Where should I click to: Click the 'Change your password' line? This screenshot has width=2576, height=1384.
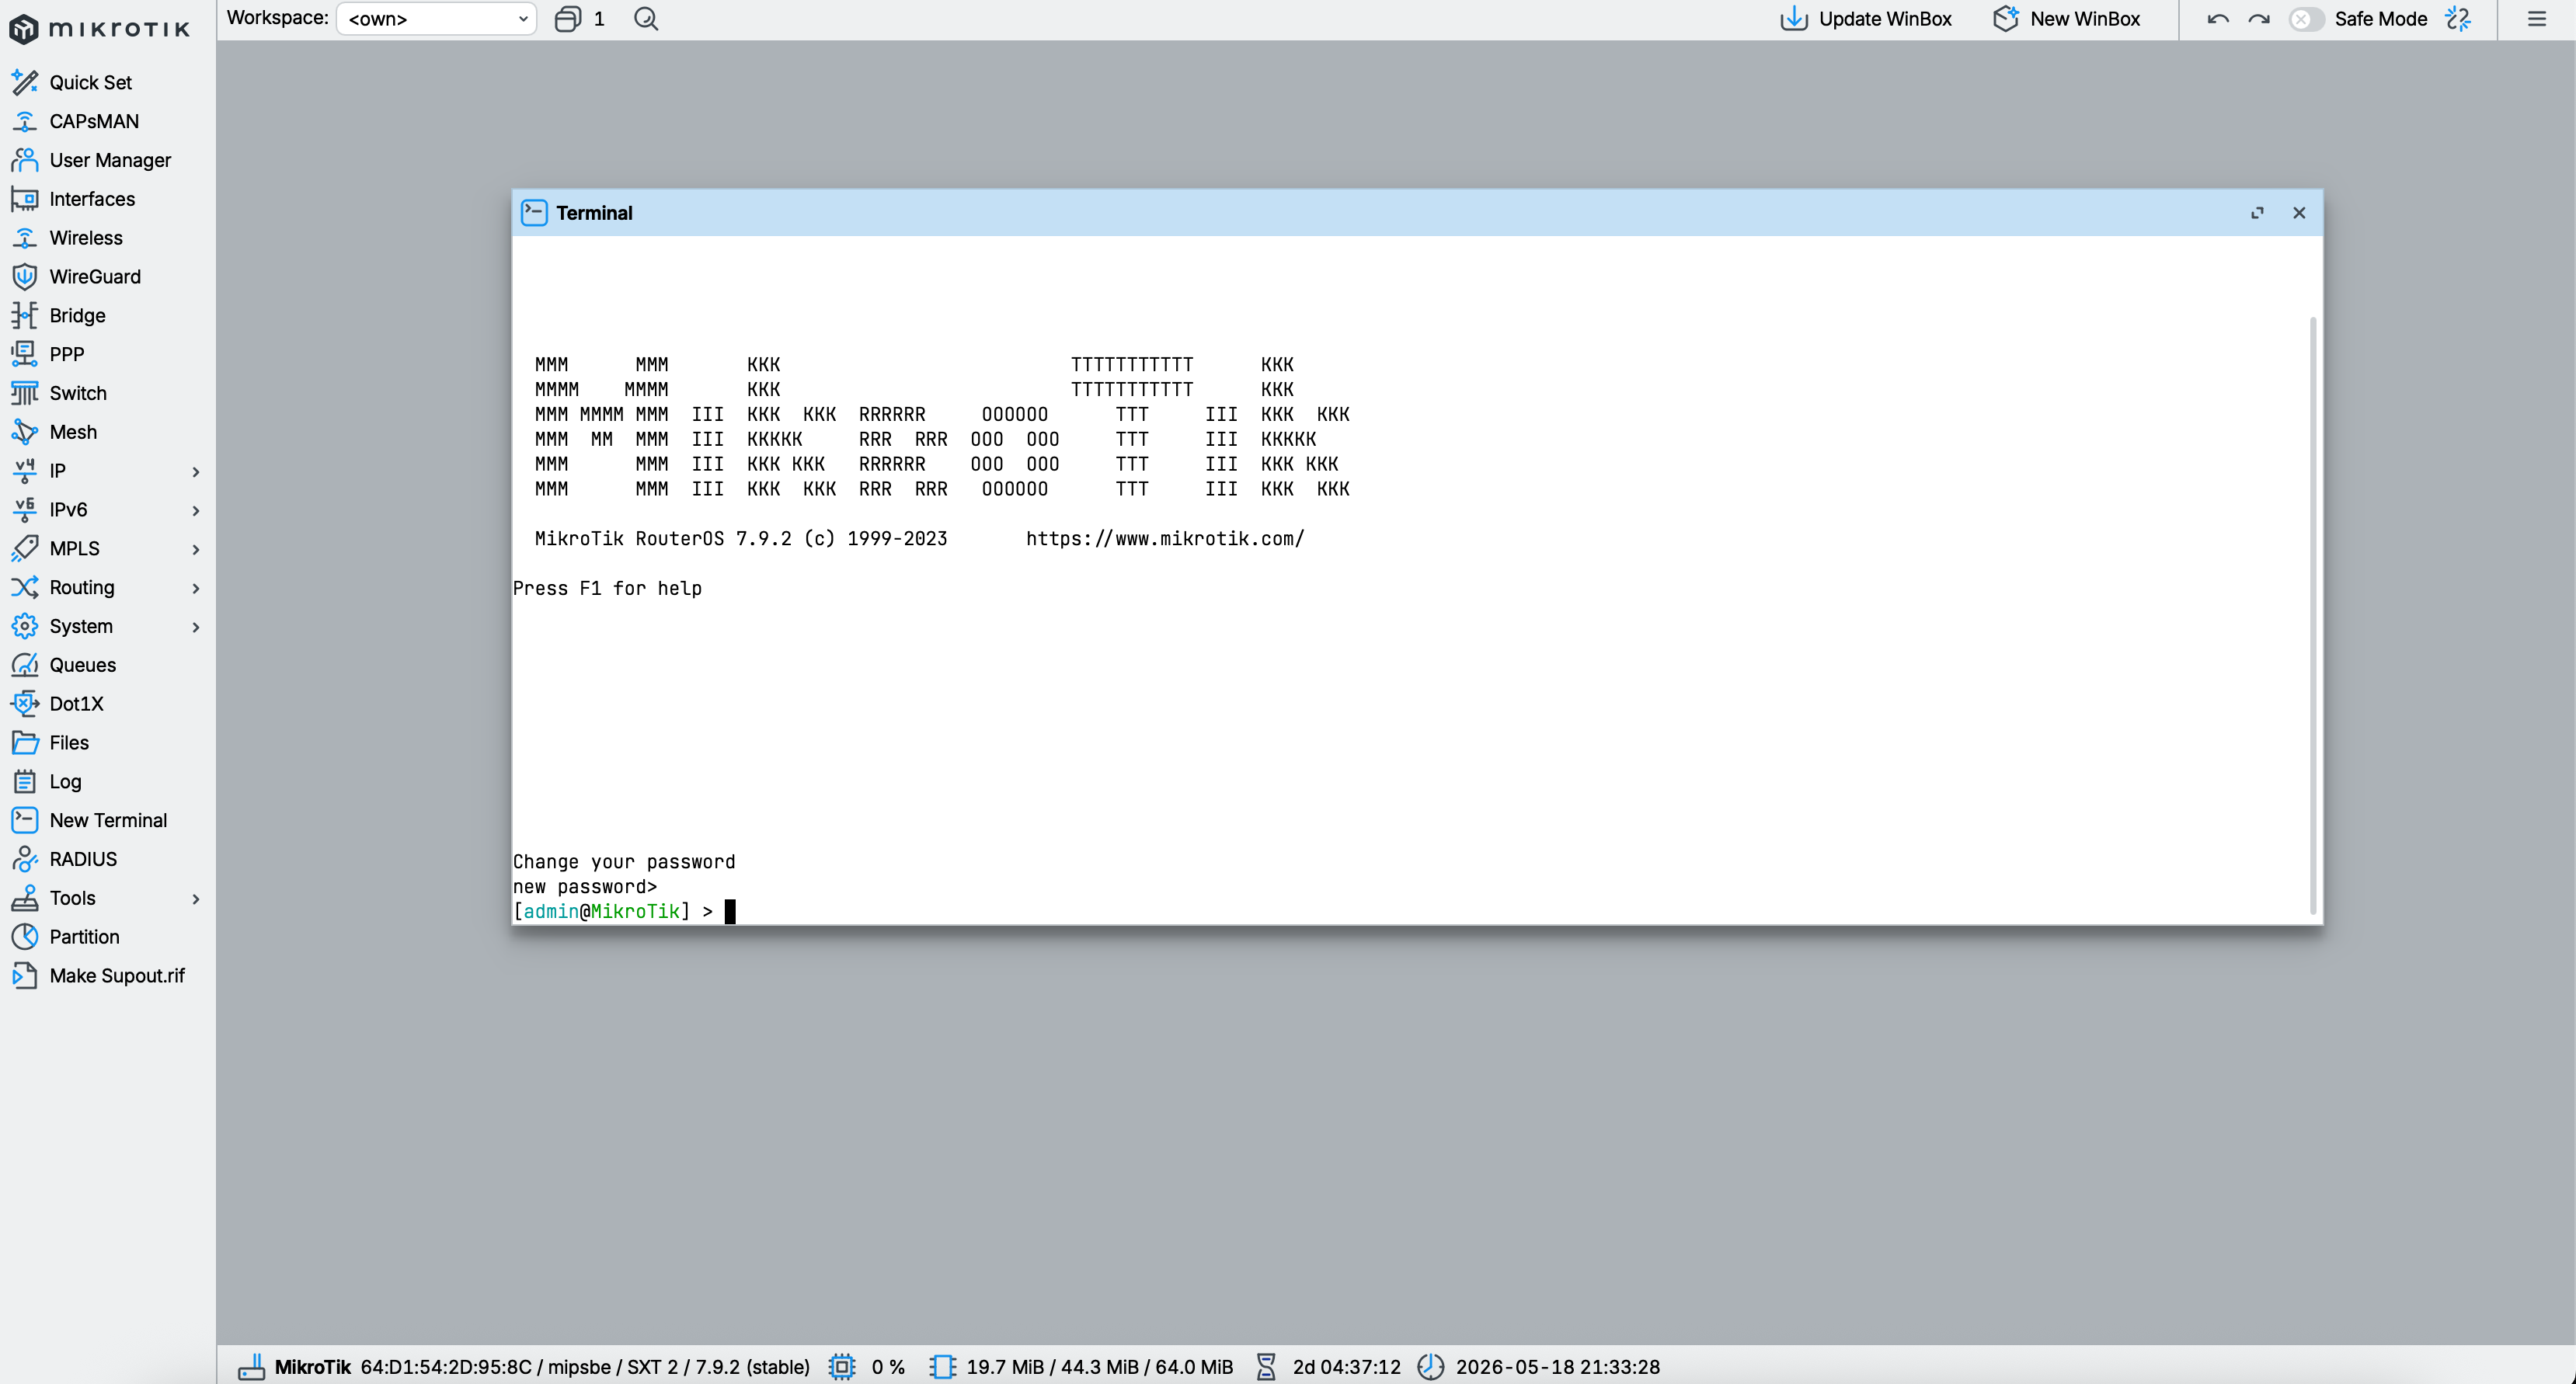(624, 861)
